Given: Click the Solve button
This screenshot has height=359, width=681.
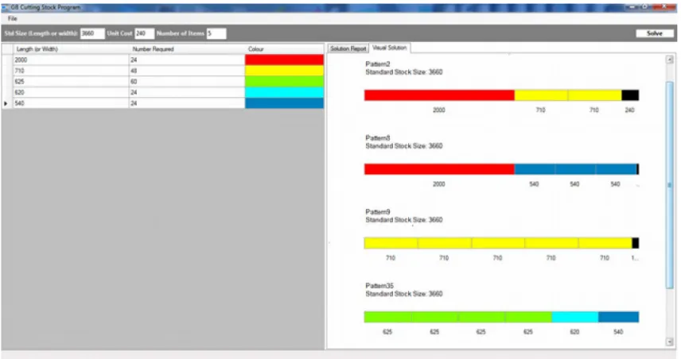Looking at the screenshot, I should (x=655, y=33).
